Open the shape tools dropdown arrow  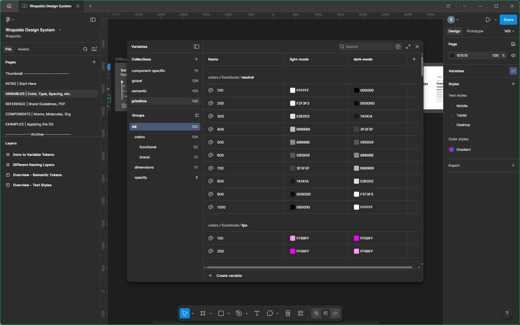click(x=229, y=313)
